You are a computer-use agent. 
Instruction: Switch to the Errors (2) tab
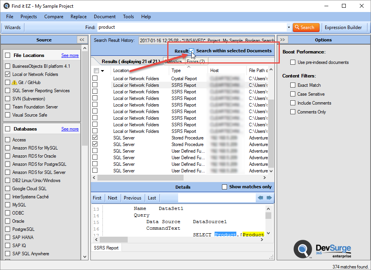[196, 61]
